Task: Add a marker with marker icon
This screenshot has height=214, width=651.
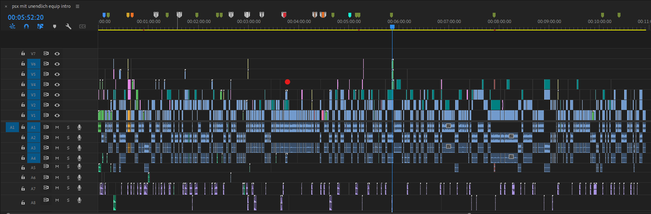Action: tap(54, 26)
